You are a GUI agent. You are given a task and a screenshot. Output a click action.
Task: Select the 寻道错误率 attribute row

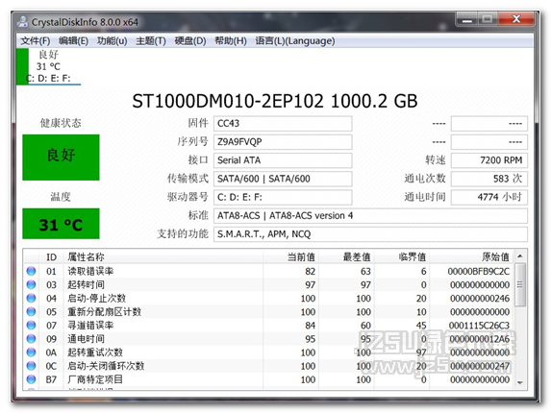pyautogui.click(x=269, y=326)
